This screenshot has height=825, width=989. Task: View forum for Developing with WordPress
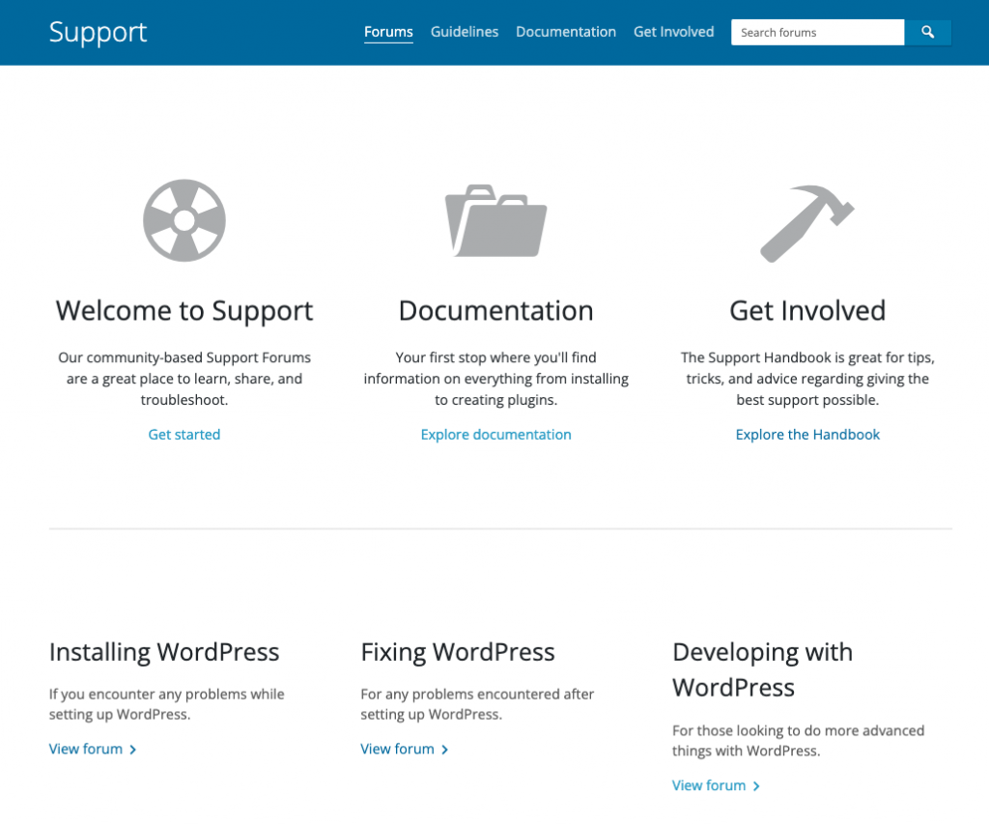click(709, 786)
